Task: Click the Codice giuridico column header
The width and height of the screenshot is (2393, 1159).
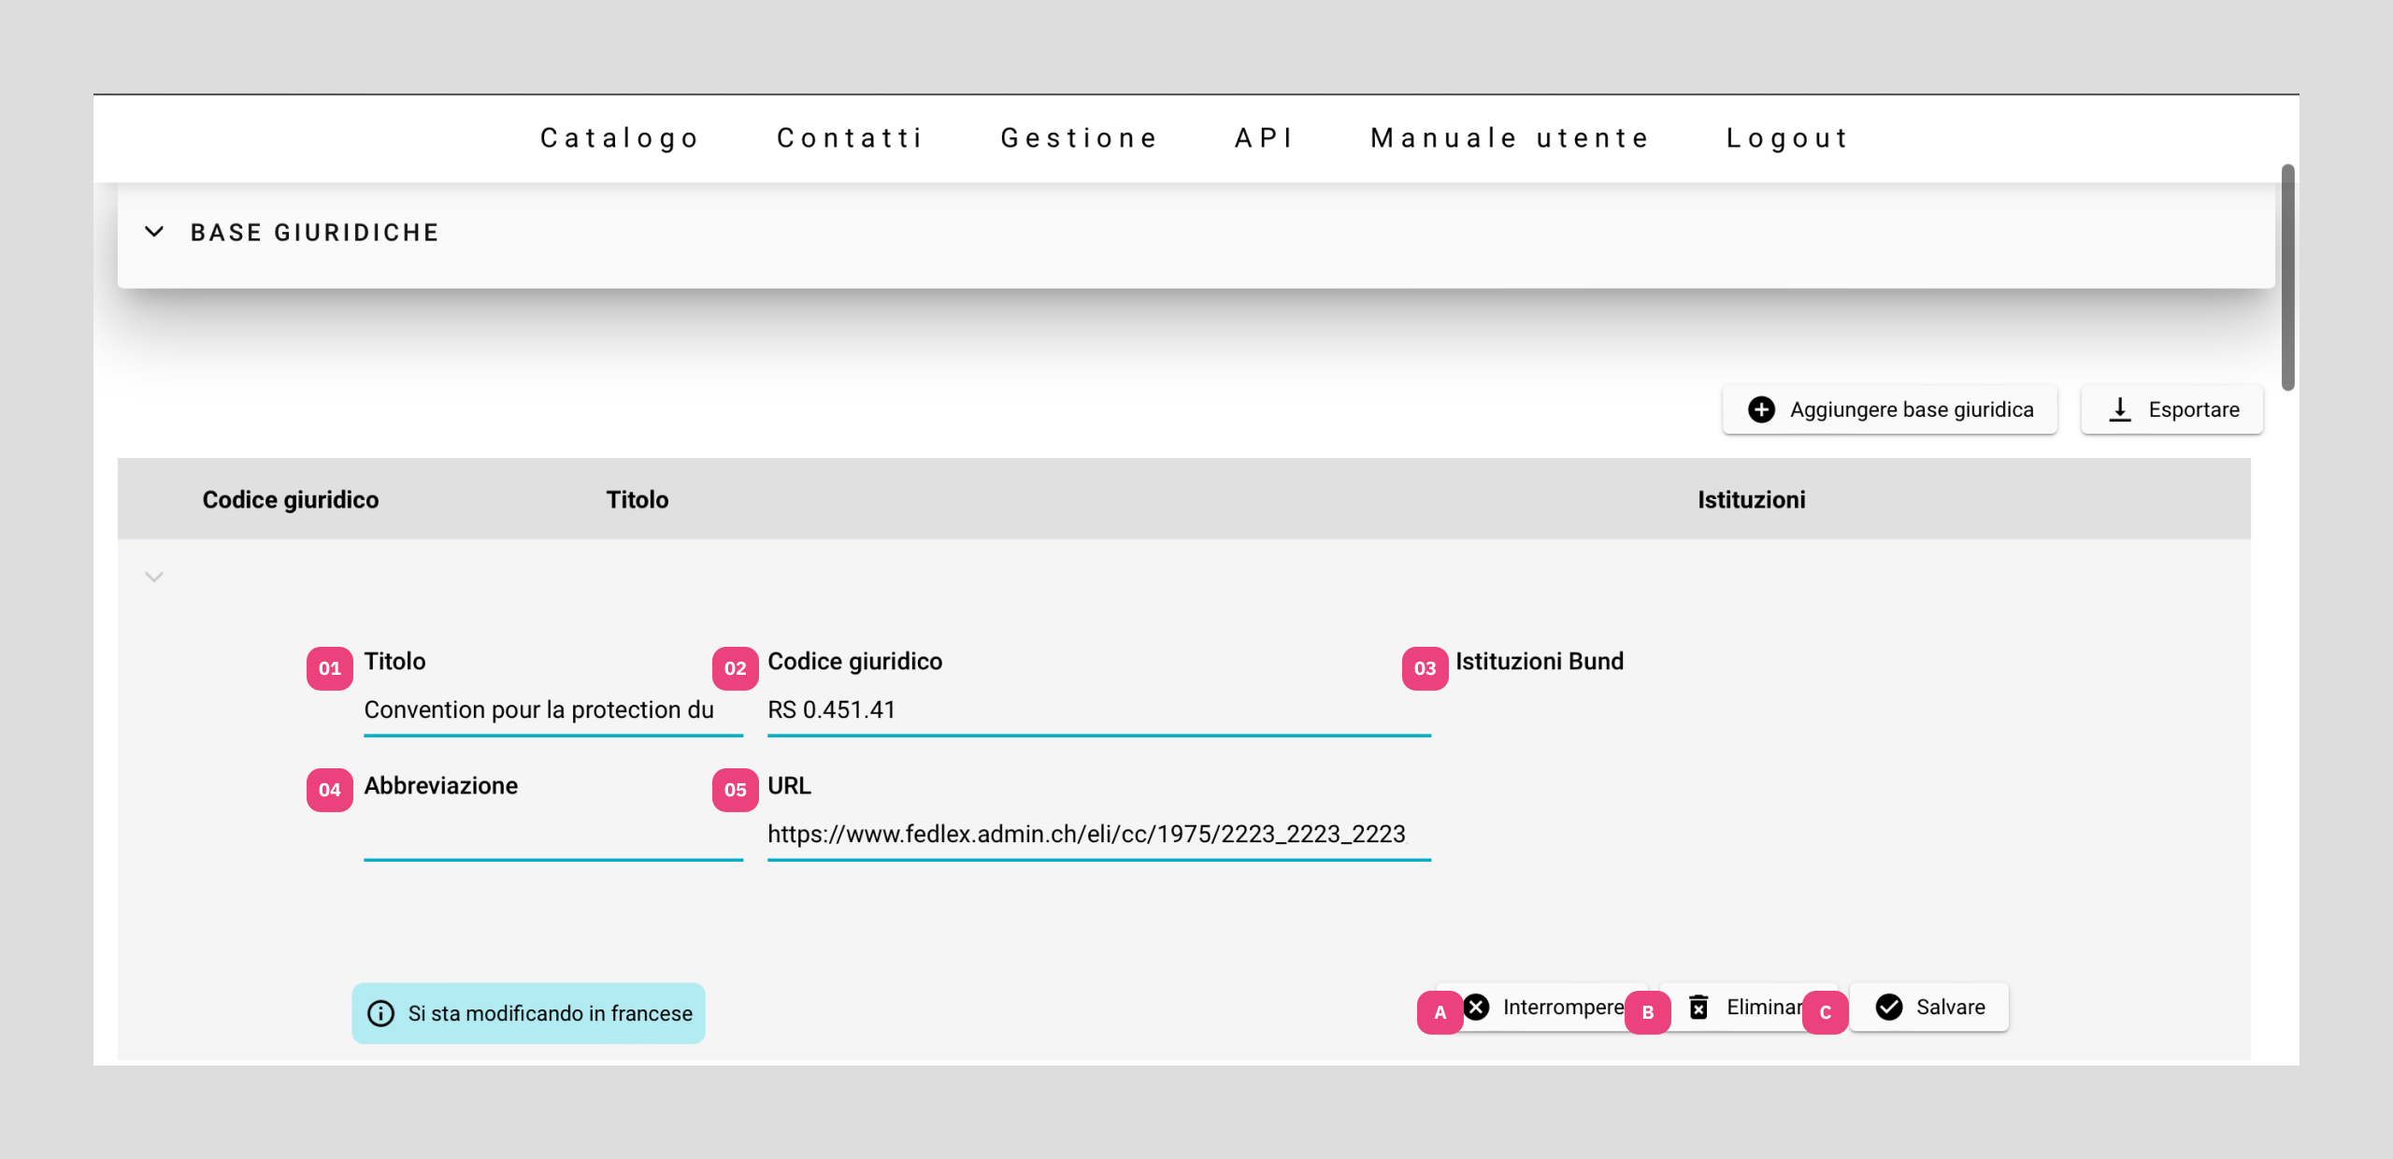Action: (291, 500)
